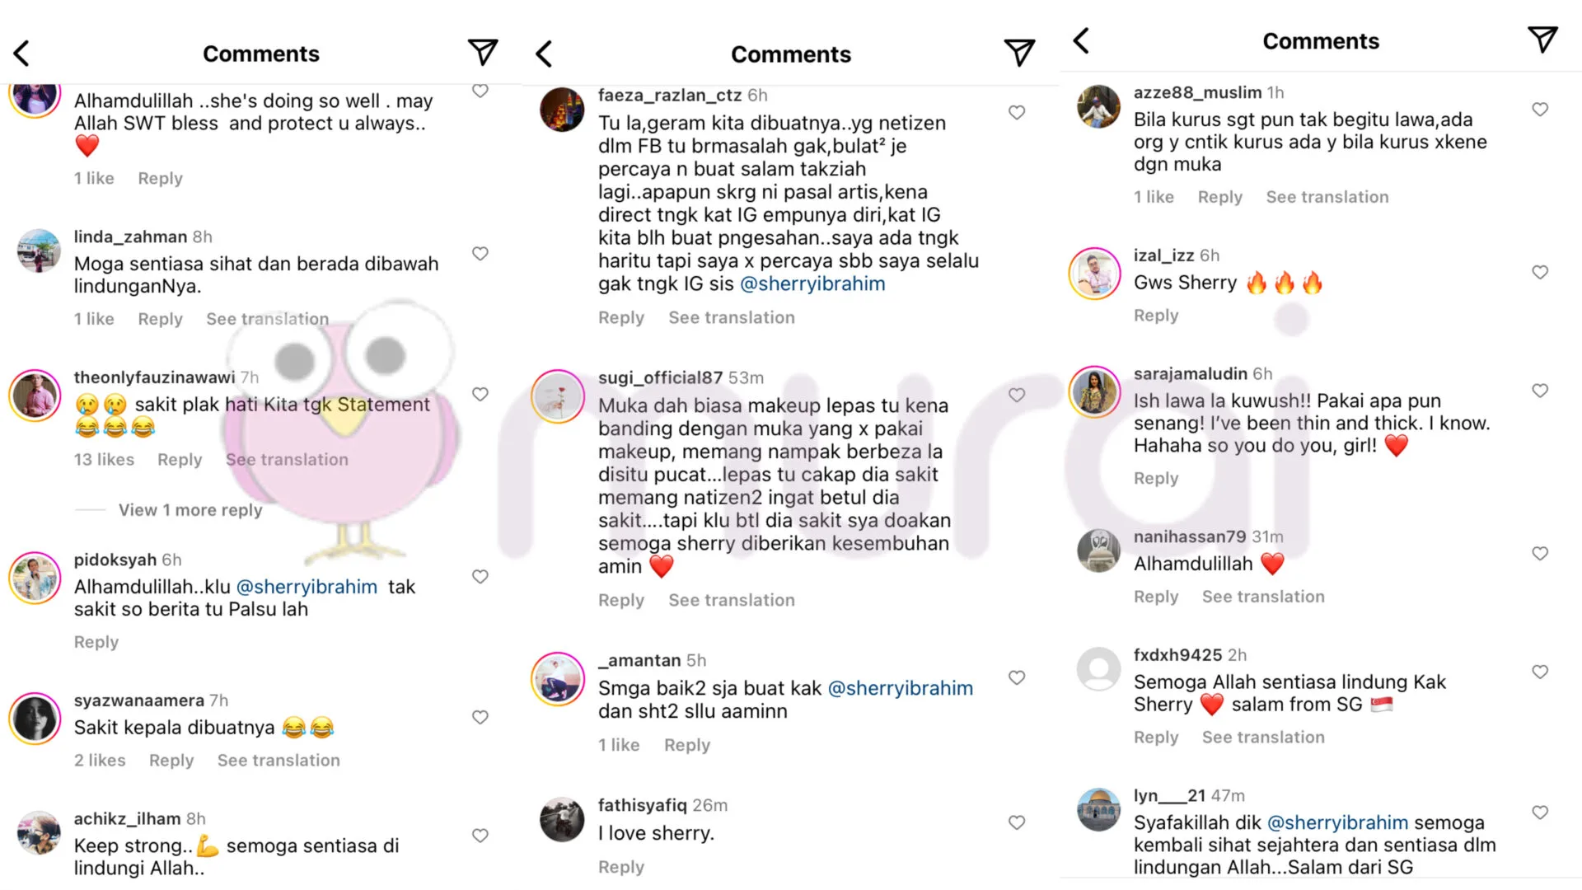Image resolution: width=1582 pixels, height=890 pixels.
Task: Open the username fathisyafiq
Action: pyautogui.click(x=642, y=805)
